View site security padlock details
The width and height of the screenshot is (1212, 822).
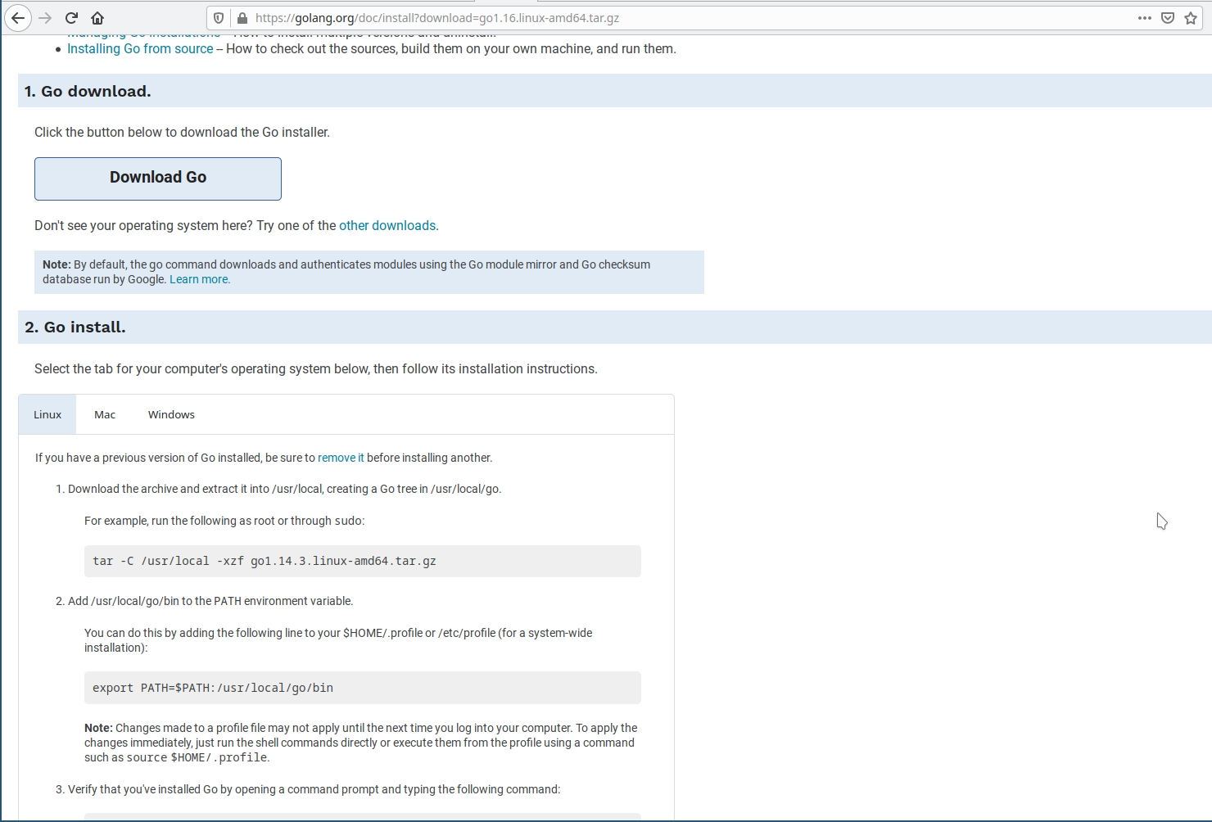pyautogui.click(x=242, y=18)
